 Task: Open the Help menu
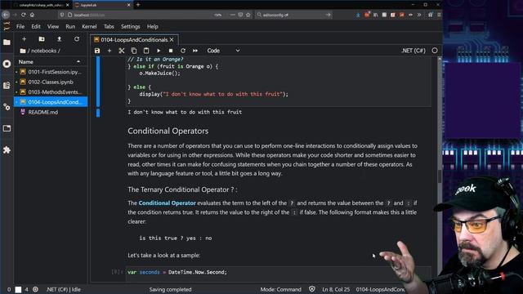point(153,26)
